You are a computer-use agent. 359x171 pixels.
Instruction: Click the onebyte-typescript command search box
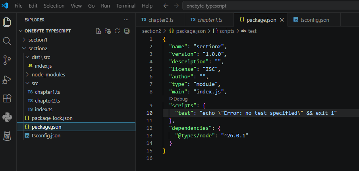click(270, 6)
